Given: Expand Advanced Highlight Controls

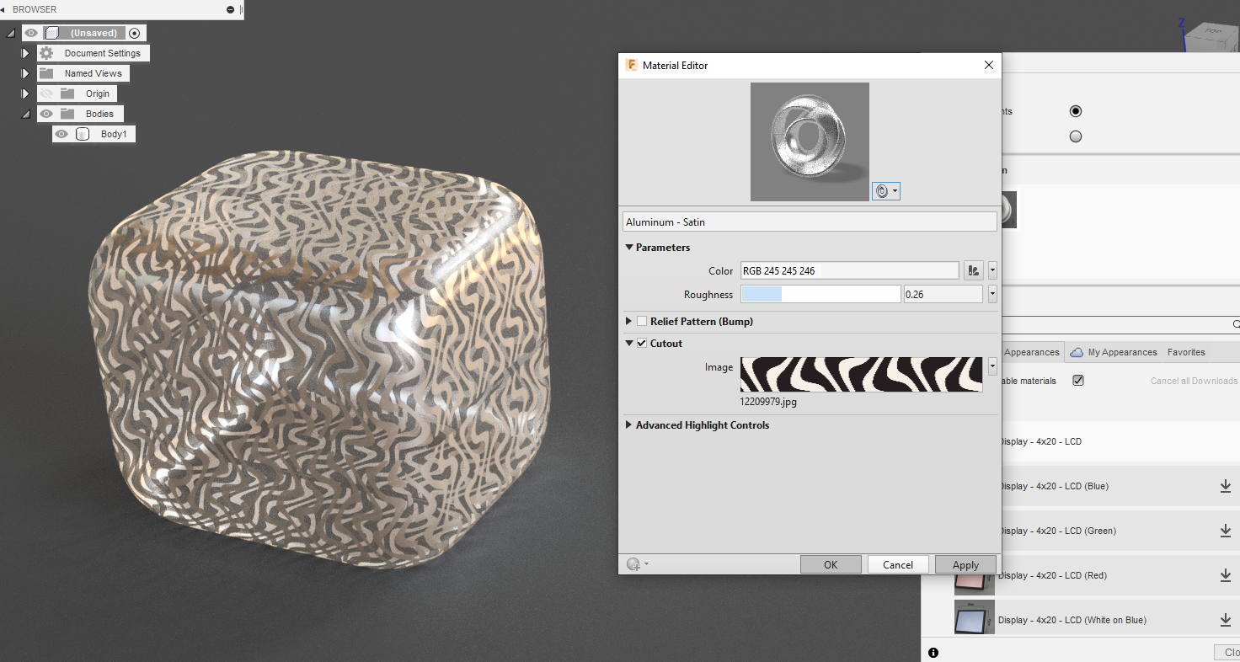Looking at the screenshot, I should click(x=628, y=424).
